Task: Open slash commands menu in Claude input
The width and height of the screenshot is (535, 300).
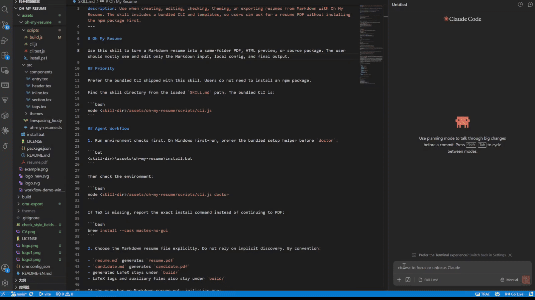Action: pos(408,280)
